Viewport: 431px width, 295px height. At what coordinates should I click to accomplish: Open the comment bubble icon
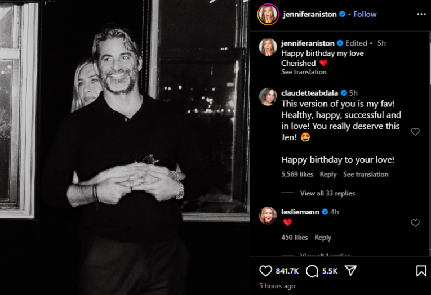coord(312,271)
